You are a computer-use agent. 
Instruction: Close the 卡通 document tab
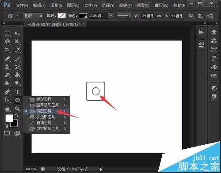click(x=84, y=25)
